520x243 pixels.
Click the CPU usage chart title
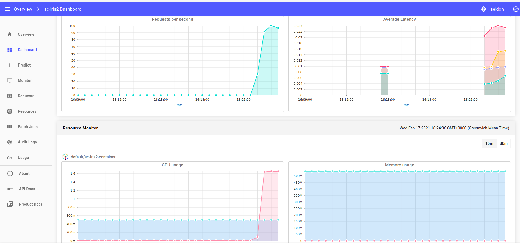coord(173,165)
